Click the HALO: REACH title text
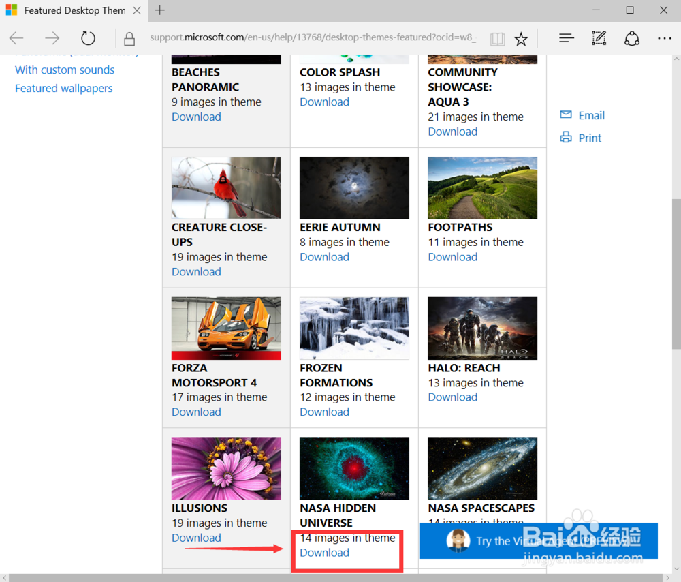The width and height of the screenshot is (681, 582). [464, 368]
